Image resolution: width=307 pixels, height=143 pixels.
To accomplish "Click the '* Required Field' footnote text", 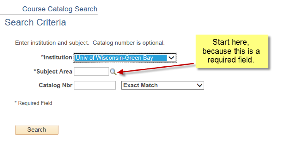I will tap(34, 103).
